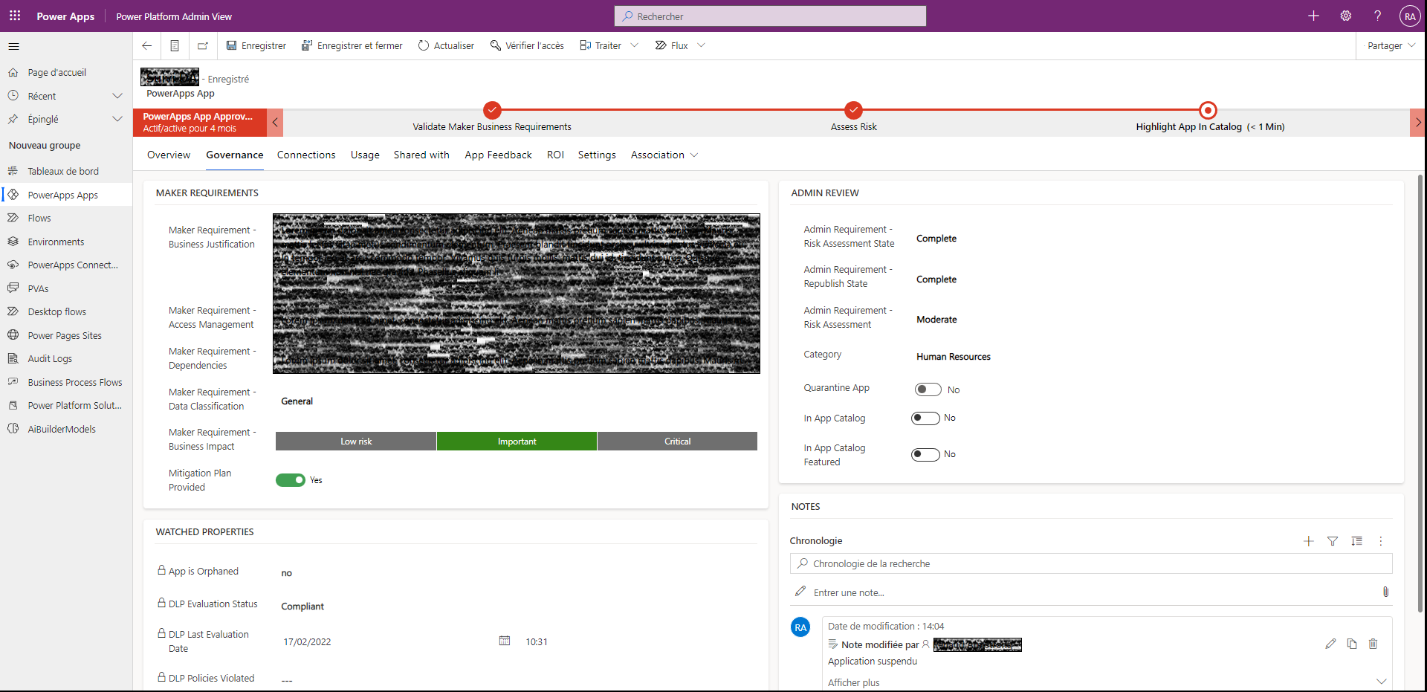Go back using the arrow icon
1427x692 pixels.
tap(146, 45)
